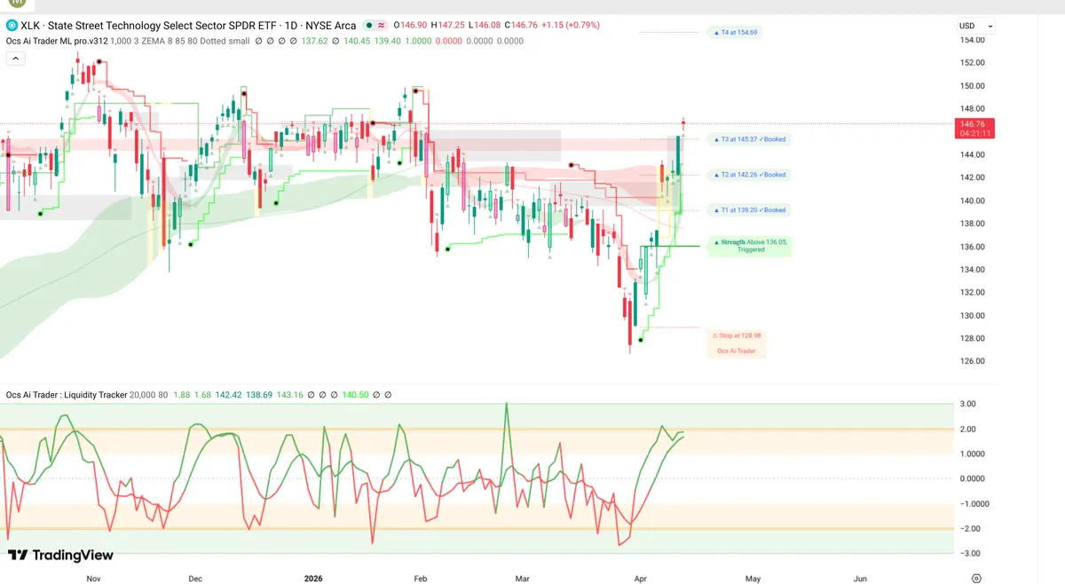The width and height of the screenshot is (1065, 584).
Task: Click the 142.42 value in the Liquidity Tracker legend
Action: (229, 394)
